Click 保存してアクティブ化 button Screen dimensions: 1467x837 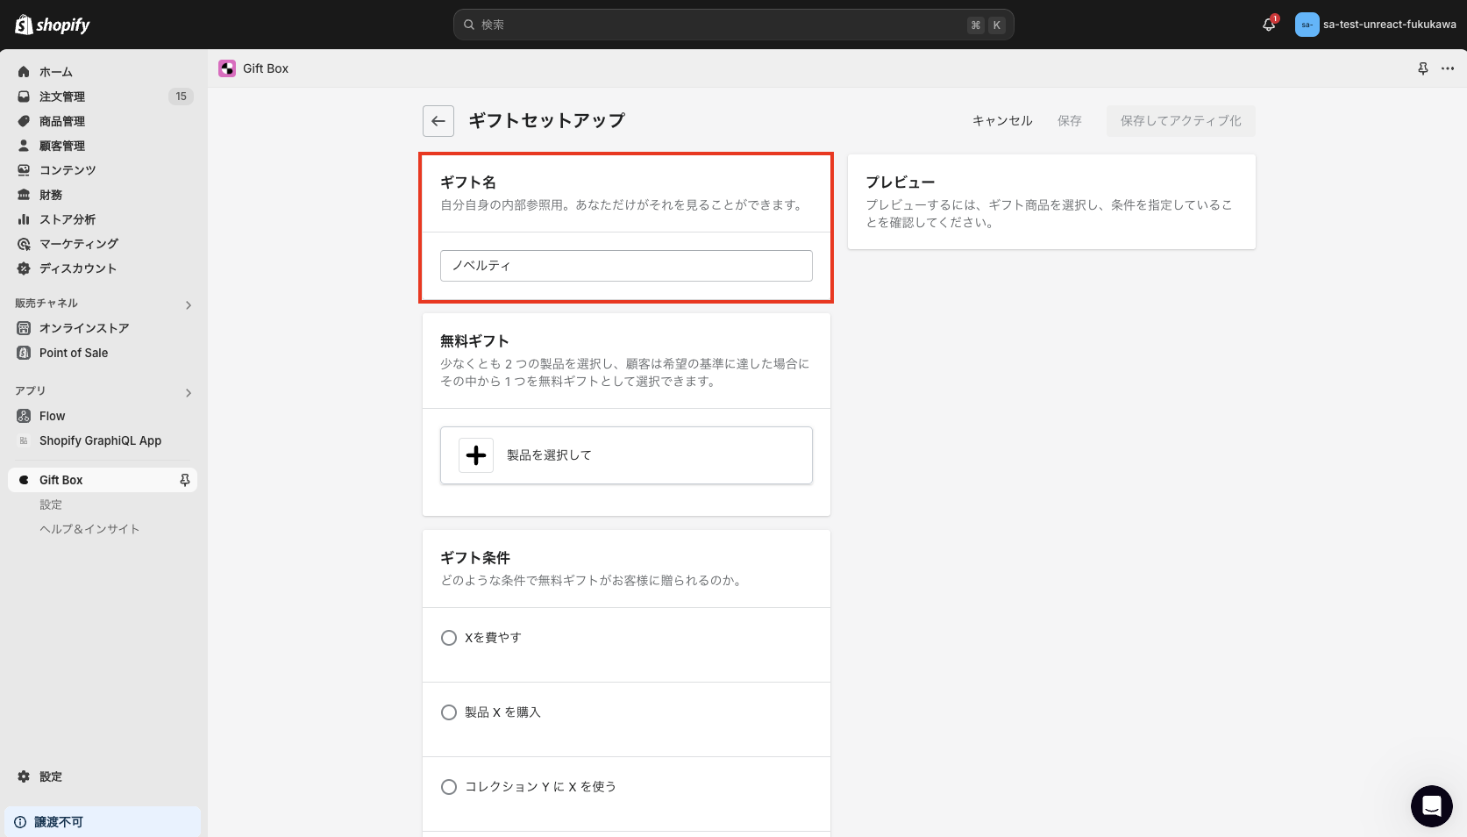1180,120
